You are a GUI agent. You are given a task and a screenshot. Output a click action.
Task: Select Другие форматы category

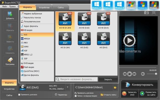(x=37, y=75)
